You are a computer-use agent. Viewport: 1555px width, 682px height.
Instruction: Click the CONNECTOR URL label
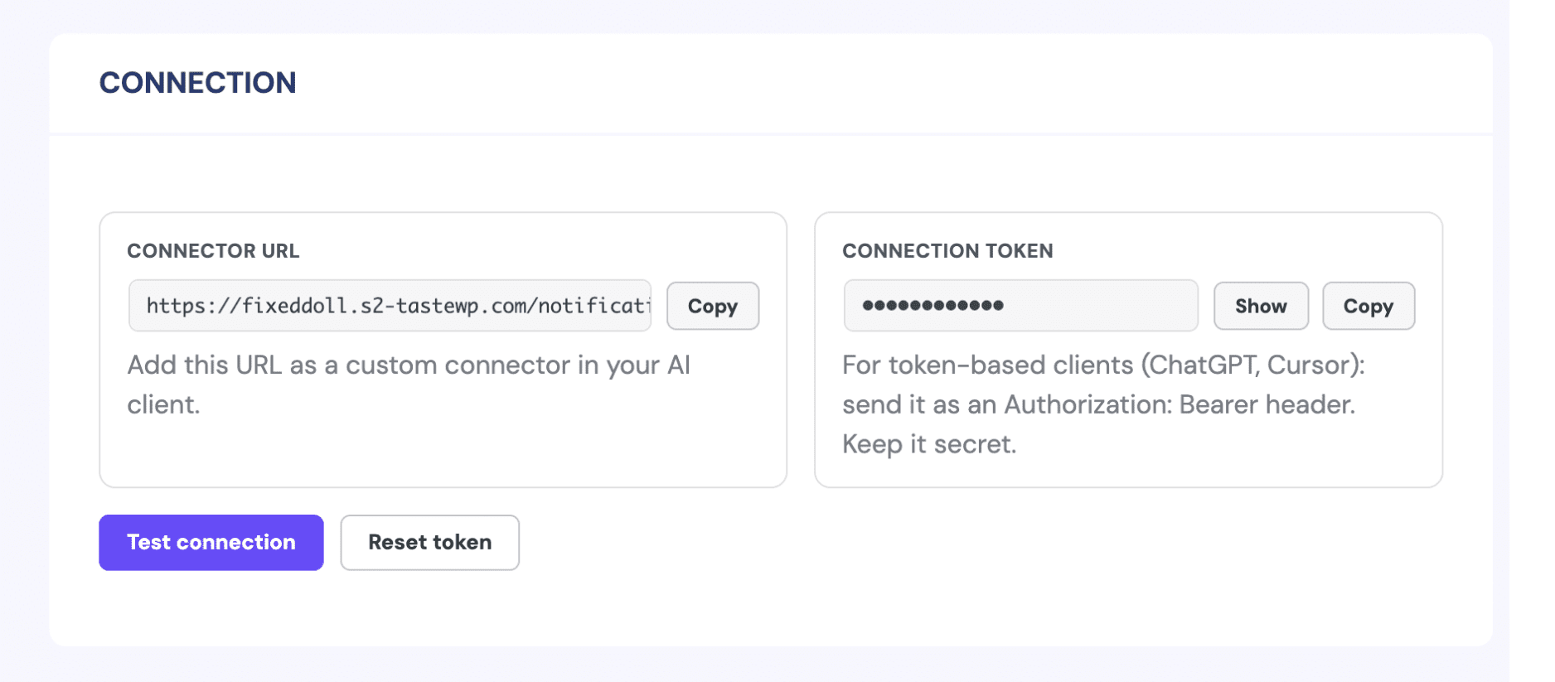click(x=213, y=251)
